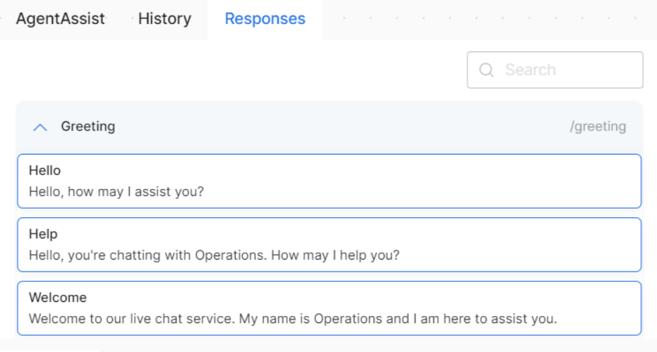
Task: Click the 'Hello, how may I assist you?' text
Action: pyautogui.click(x=116, y=191)
